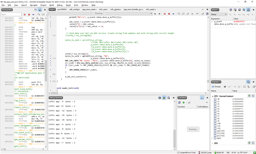
Task: Go to previous bookmark diamond icon in editor toolbar
Action: pos(155,14)
